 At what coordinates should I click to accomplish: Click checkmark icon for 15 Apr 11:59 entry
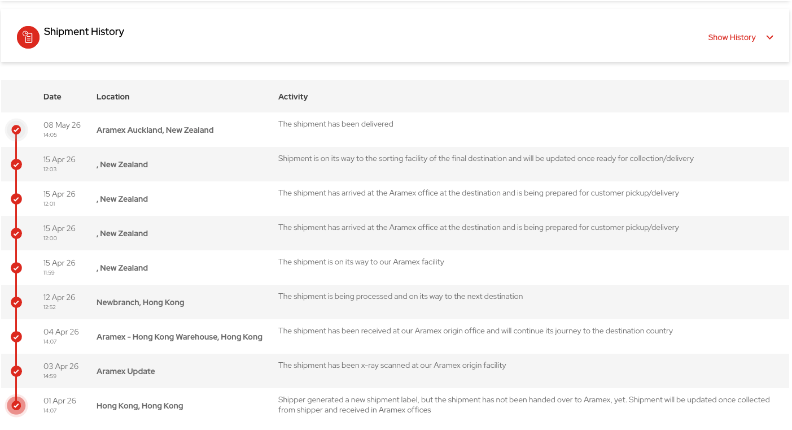pos(16,268)
